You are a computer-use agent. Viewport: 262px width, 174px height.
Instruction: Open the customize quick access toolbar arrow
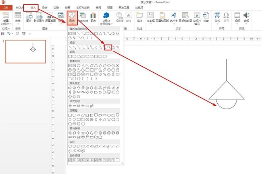(x=30, y=34)
